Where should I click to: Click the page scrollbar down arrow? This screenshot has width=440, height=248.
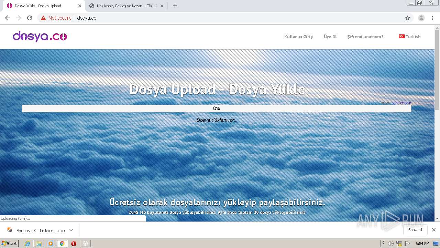pos(437,218)
